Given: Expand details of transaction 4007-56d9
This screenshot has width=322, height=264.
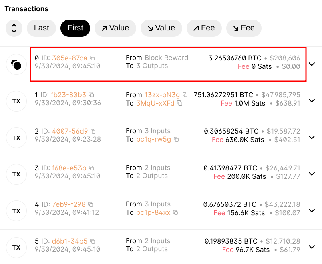Looking at the screenshot, I should pyautogui.click(x=312, y=137).
